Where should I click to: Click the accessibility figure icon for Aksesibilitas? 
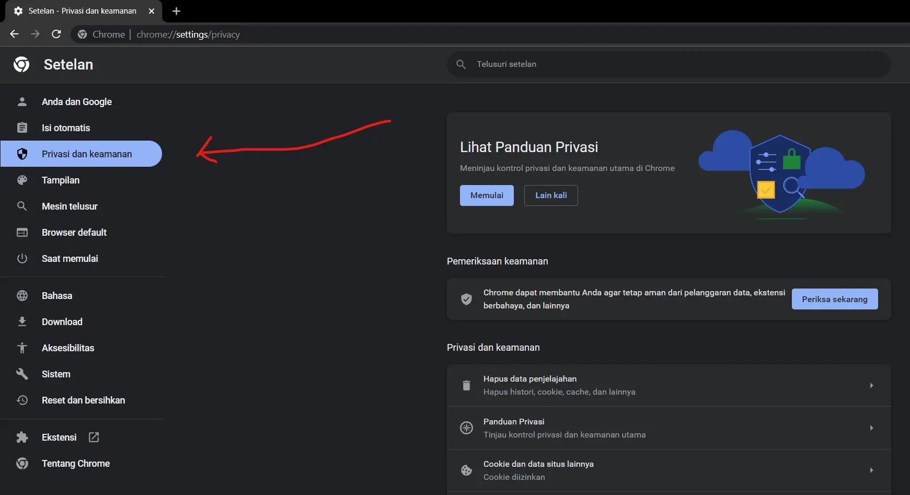pyautogui.click(x=22, y=348)
